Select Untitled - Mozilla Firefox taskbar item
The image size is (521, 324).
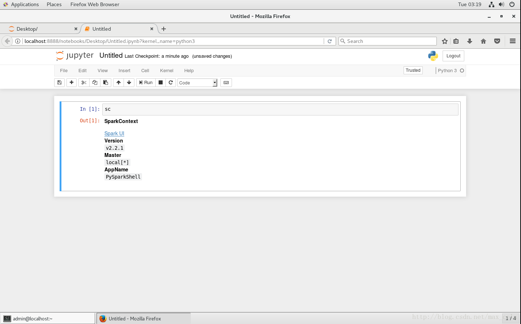[x=144, y=319]
